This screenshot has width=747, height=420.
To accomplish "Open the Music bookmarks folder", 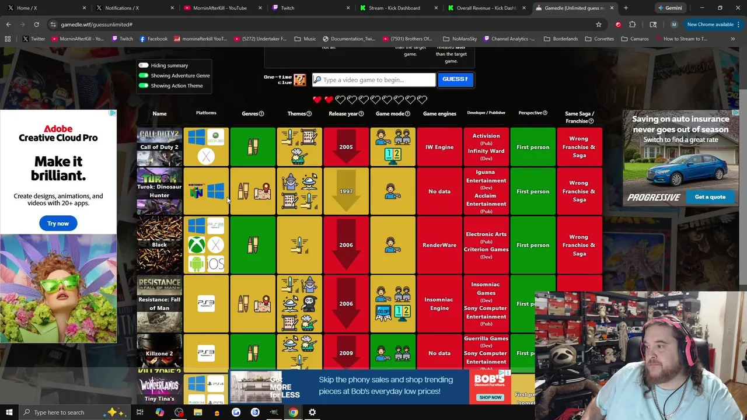I will point(305,39).
